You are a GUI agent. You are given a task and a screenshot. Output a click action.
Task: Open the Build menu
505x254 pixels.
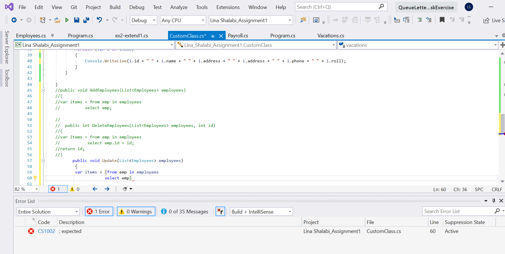click(x=115, y=7)
